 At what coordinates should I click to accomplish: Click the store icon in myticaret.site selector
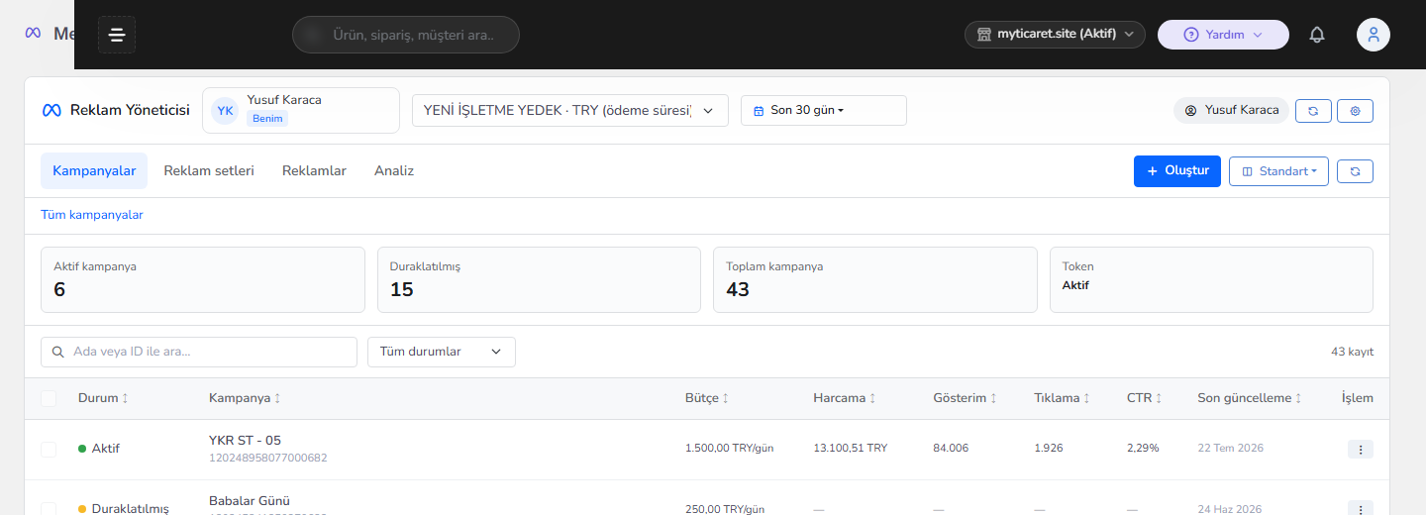(984, 35)
